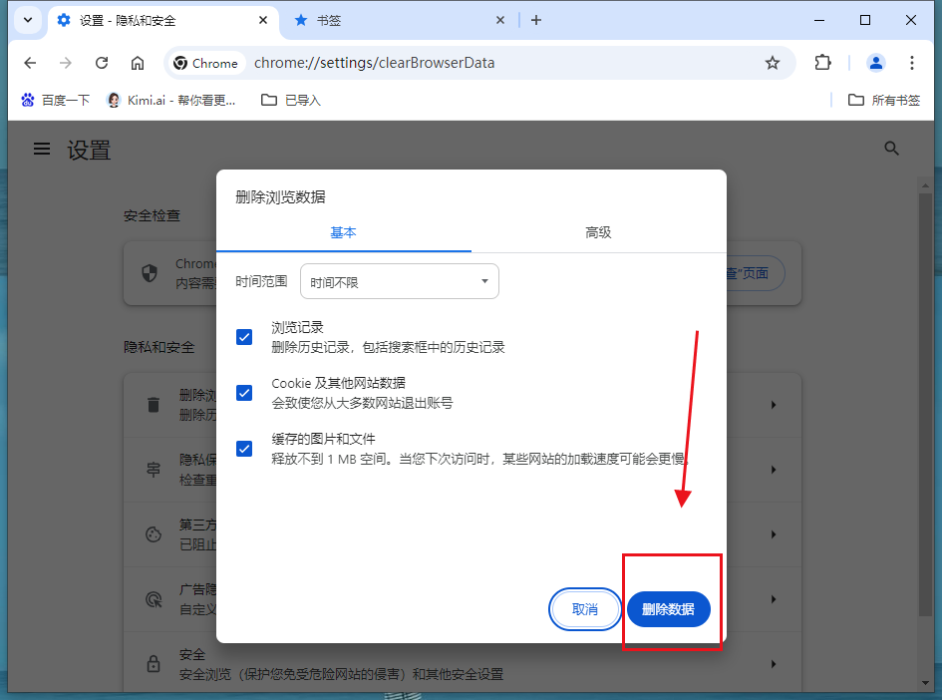Click the 删除数据 button
The width and height of the screenshot is (942, 700).
(x=669, y=609)
